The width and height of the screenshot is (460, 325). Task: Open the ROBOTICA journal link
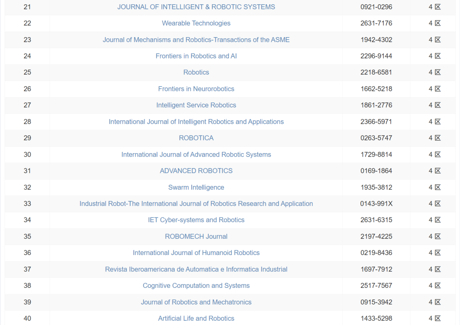click(196, 138)
